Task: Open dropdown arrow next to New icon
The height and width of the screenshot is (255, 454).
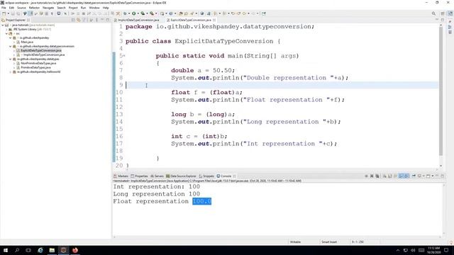Action: [x=8, y=13]
